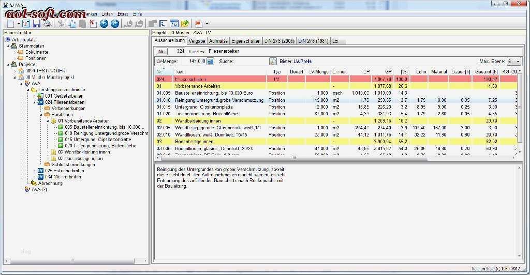Click the blue redo arrow icon
The image size is (530, 275).
pyautogui.click(x=115, y=23)
